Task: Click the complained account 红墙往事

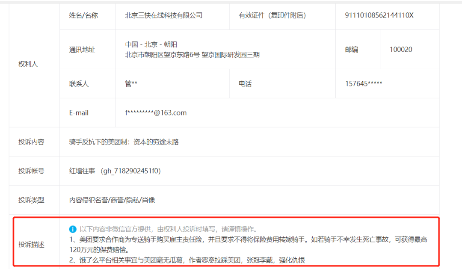Action: (82, 171)
